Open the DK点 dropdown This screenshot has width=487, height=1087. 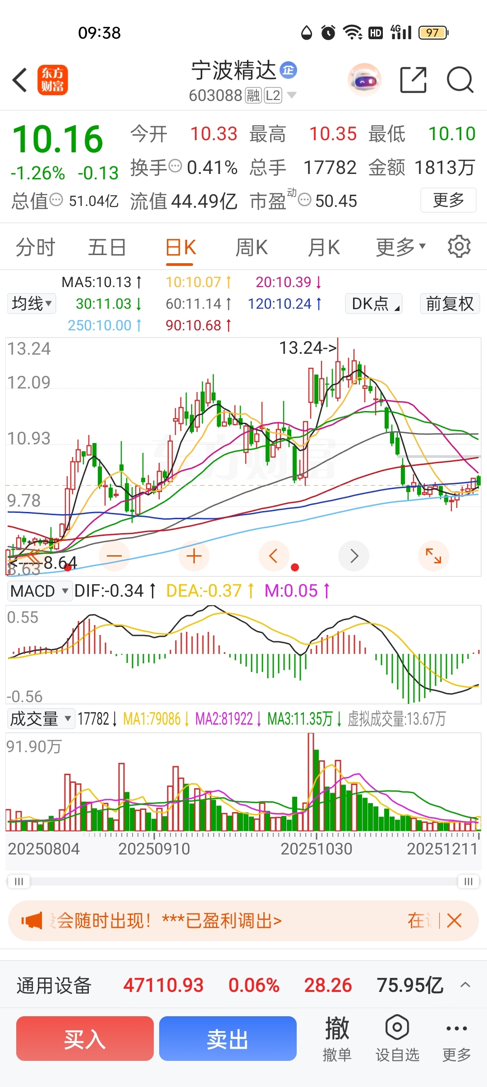[374, 303]
